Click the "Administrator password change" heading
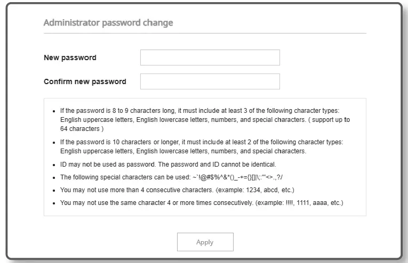 108,23
